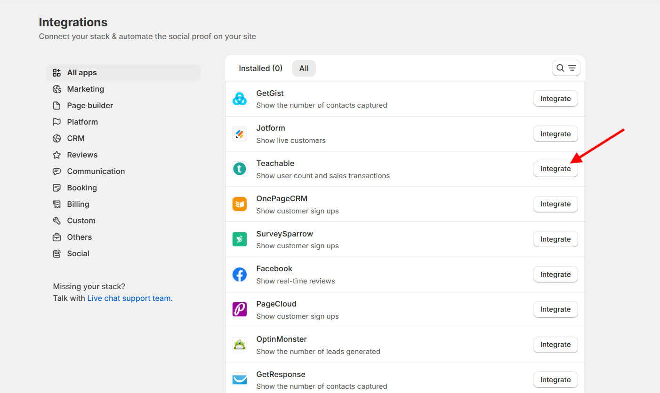This screenshot has width=660, height=393.
Task: Open the Booking category
Action: [123, 188]
